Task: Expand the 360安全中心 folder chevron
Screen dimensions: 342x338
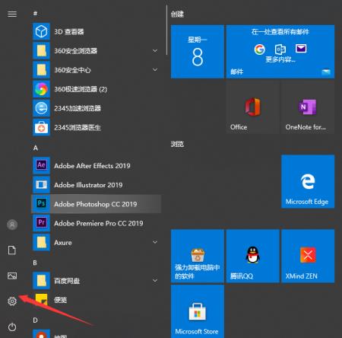Action: pos(155,69)
